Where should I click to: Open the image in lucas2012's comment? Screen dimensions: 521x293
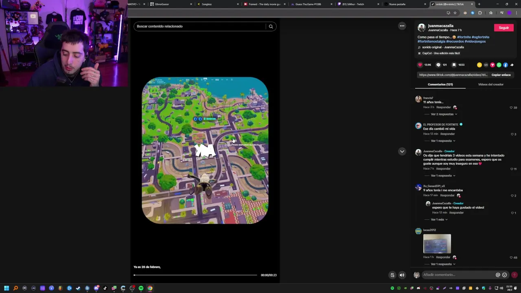[437, 244]
